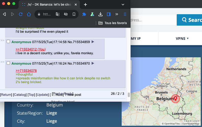Click the IP address search field in background window
This screenshot has height=127, width=202.
(154, 20)
